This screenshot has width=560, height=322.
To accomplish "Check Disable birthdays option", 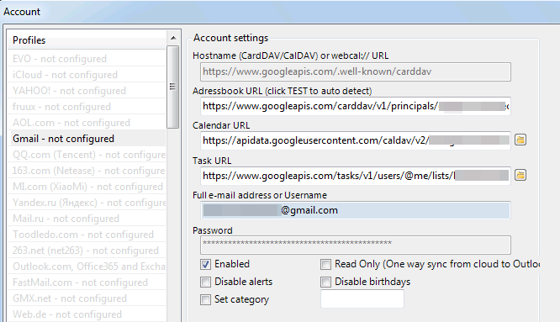I will [325, 282].
